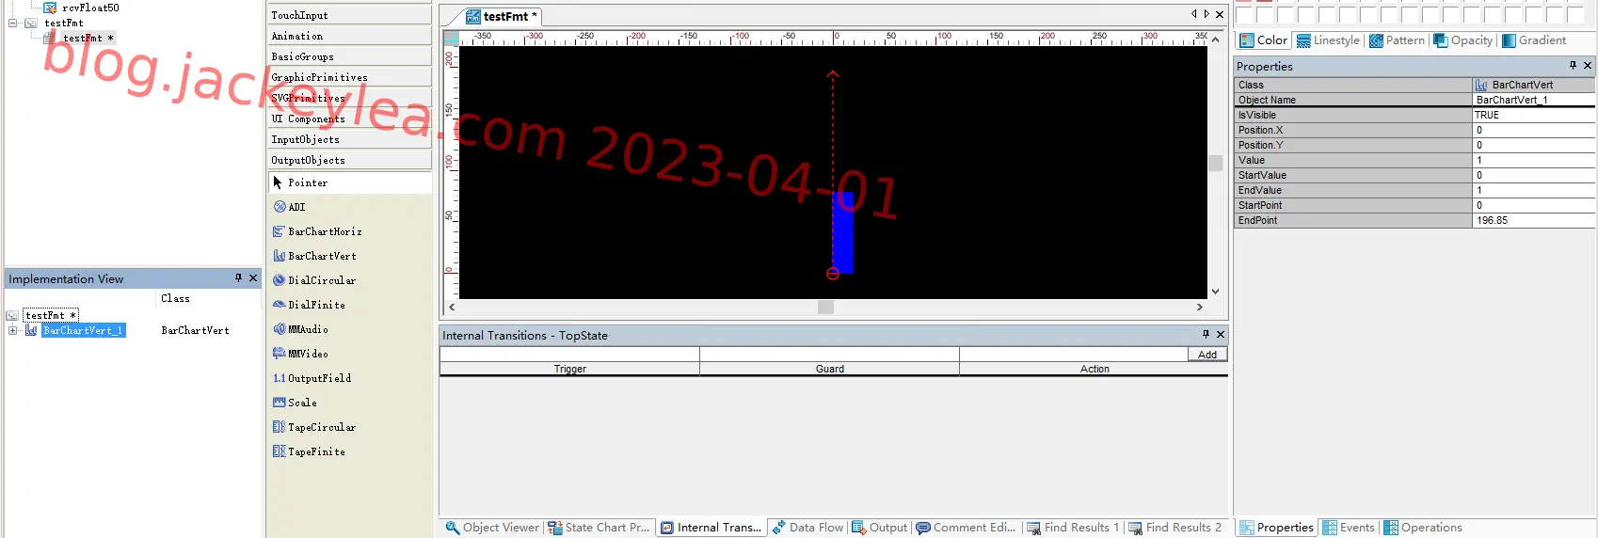Click the EndValue property value
Viewport: 1598px width, 538px height.
(x=1533, y=190)
